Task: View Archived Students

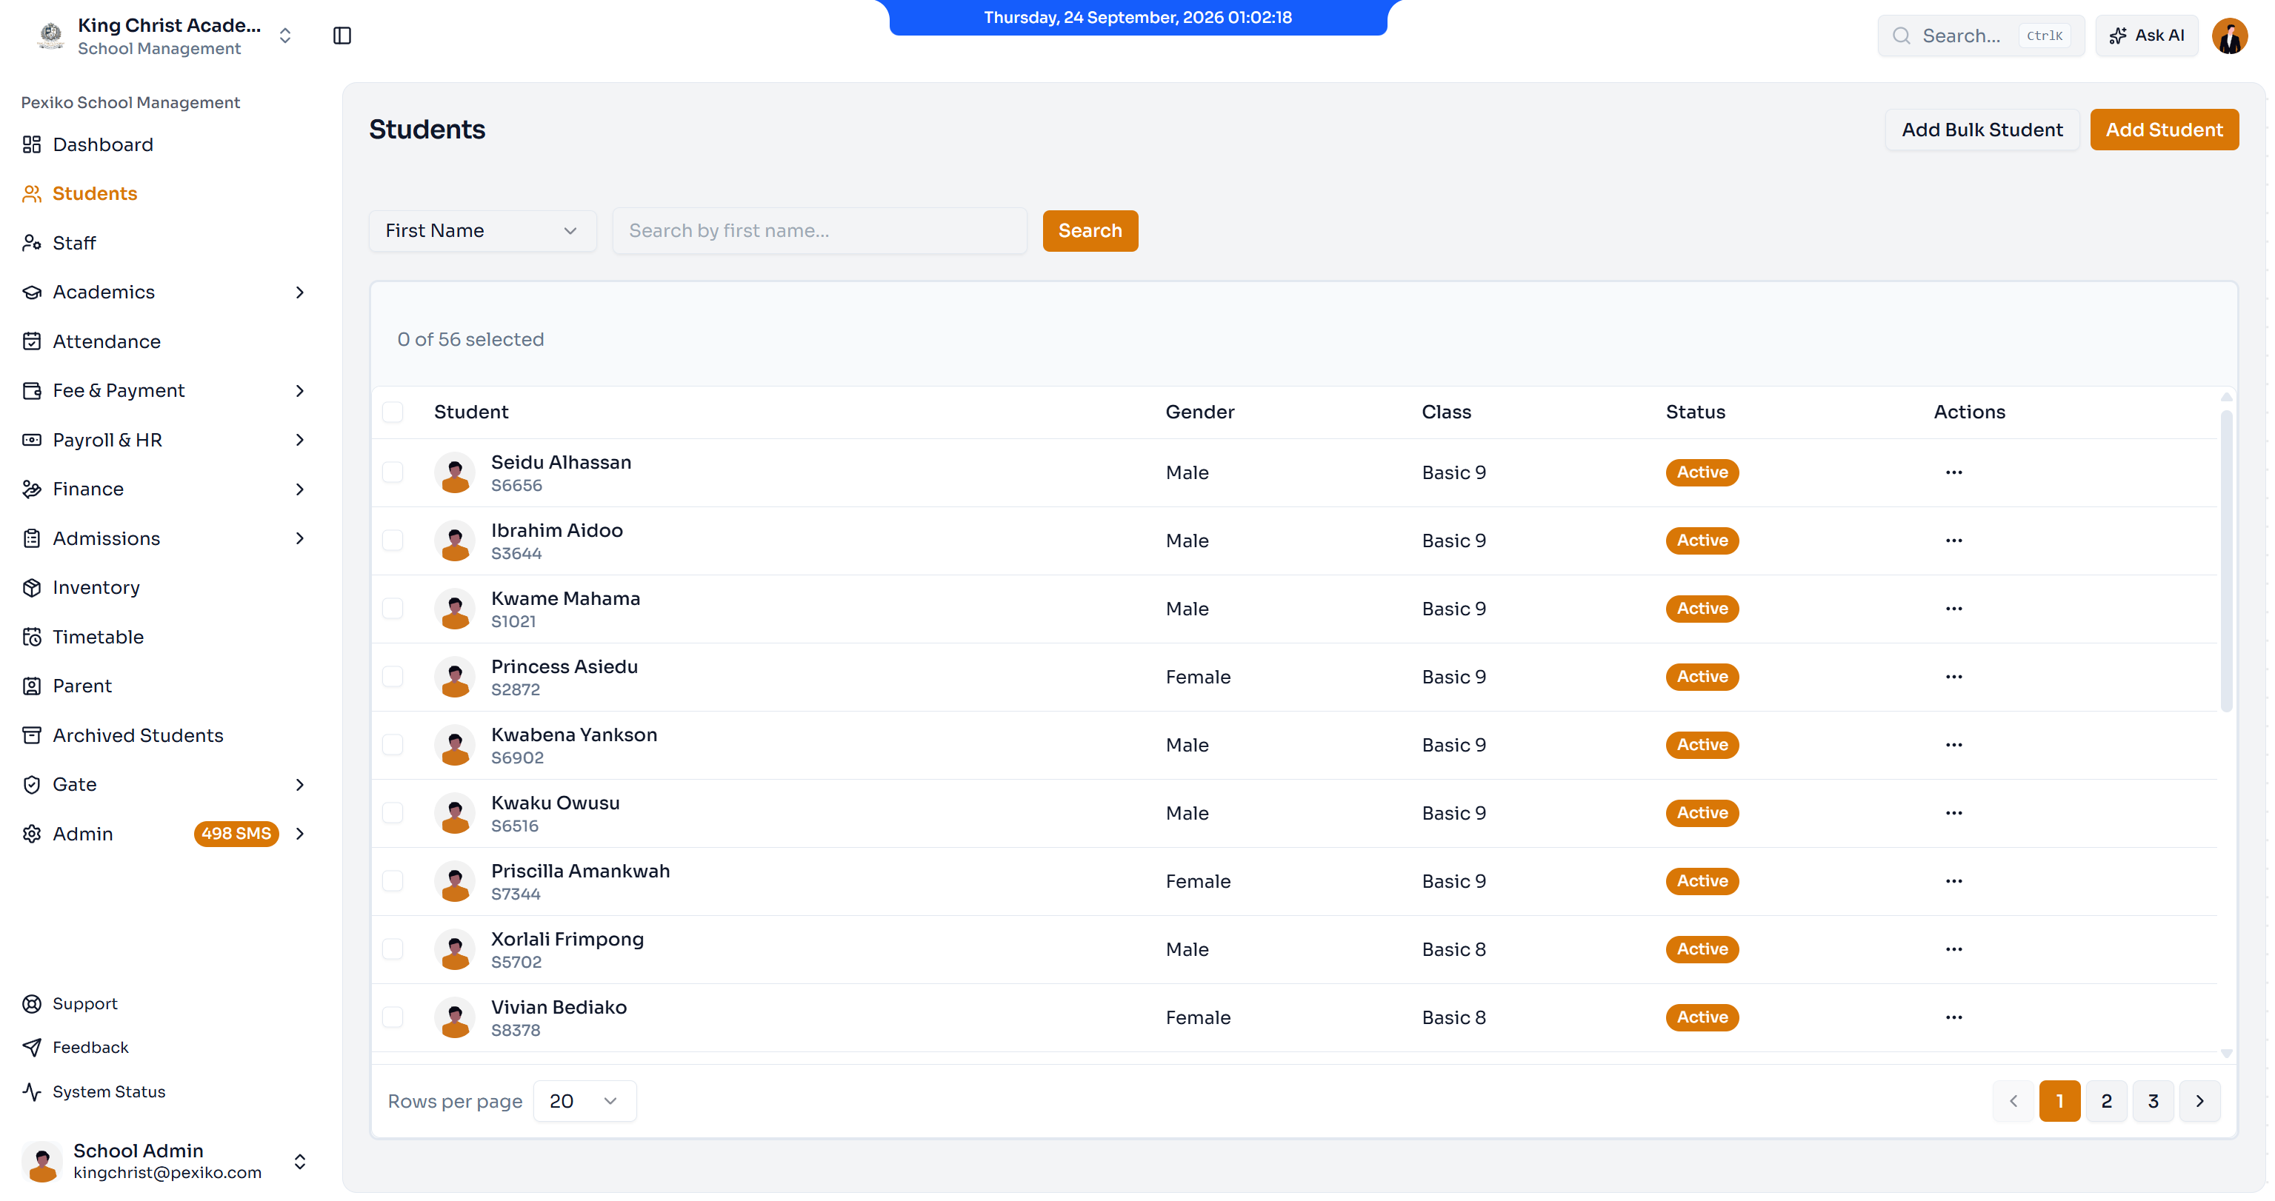Action: point(165,735)
